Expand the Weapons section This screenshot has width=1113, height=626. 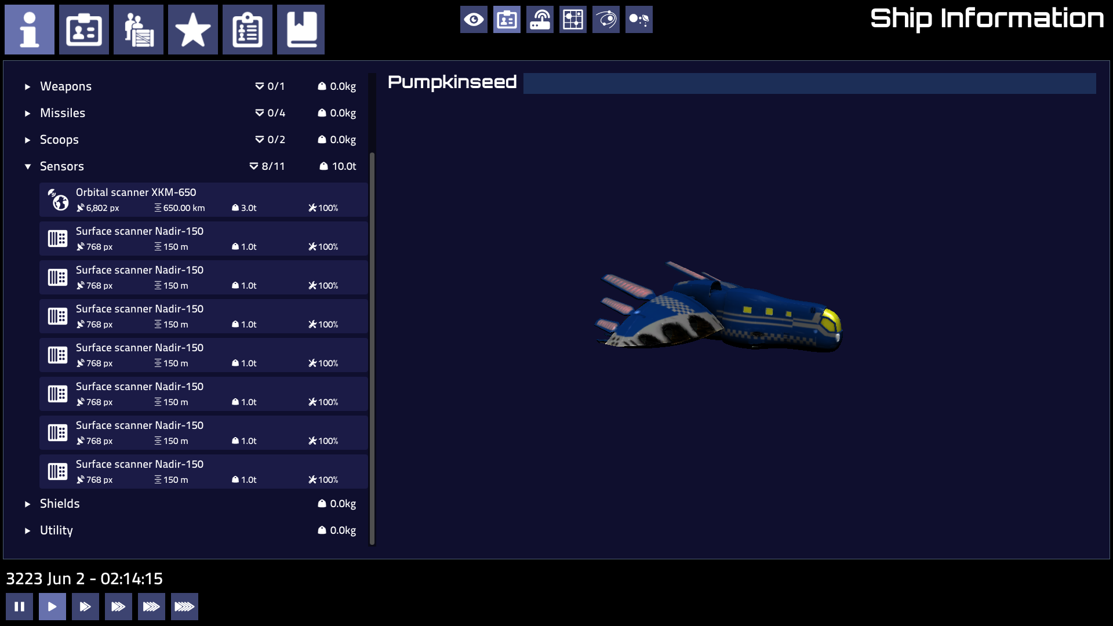tap(66, 86)
